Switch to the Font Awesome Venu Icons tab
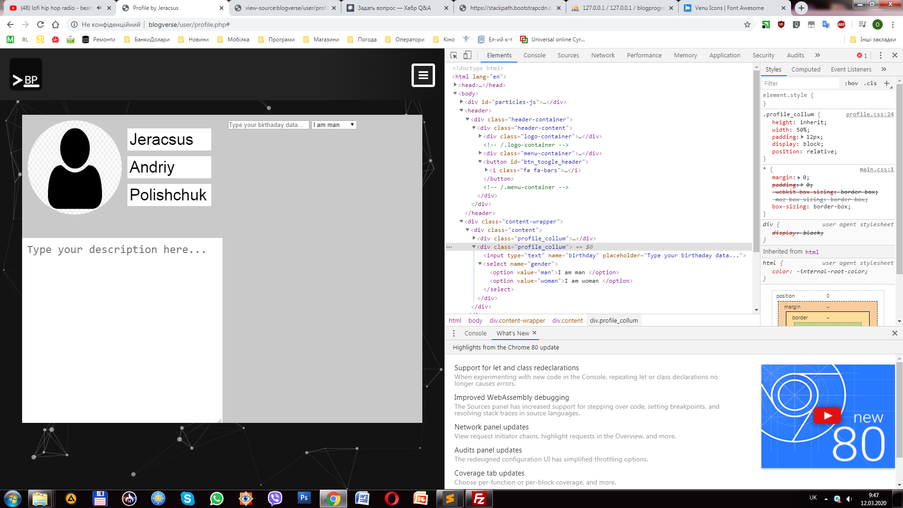903x508 pixels. click(x=735, y=8)
